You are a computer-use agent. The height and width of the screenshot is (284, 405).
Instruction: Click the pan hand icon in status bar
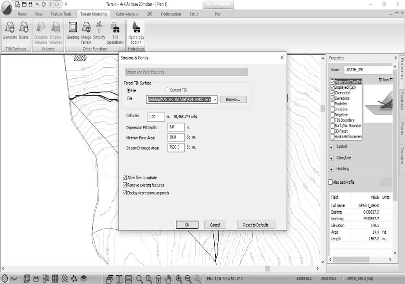point(168,279)
